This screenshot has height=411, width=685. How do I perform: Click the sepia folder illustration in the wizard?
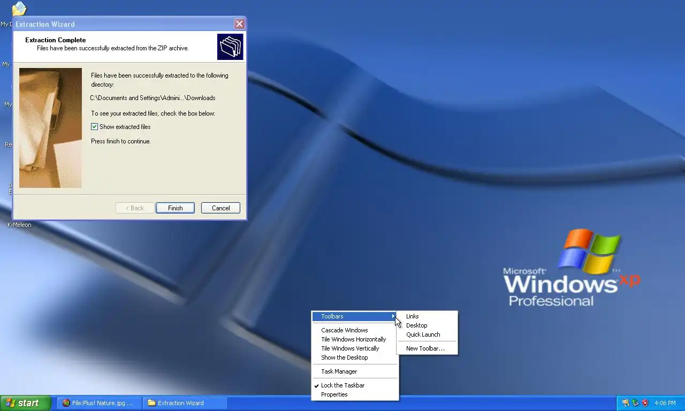point(50,128)
